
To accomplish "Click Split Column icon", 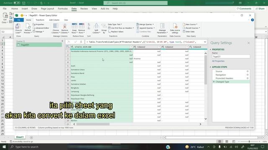I will tap(96, 26).
